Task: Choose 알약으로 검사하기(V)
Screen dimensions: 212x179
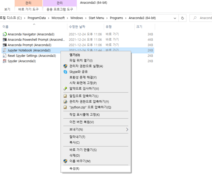Action: 96,89
